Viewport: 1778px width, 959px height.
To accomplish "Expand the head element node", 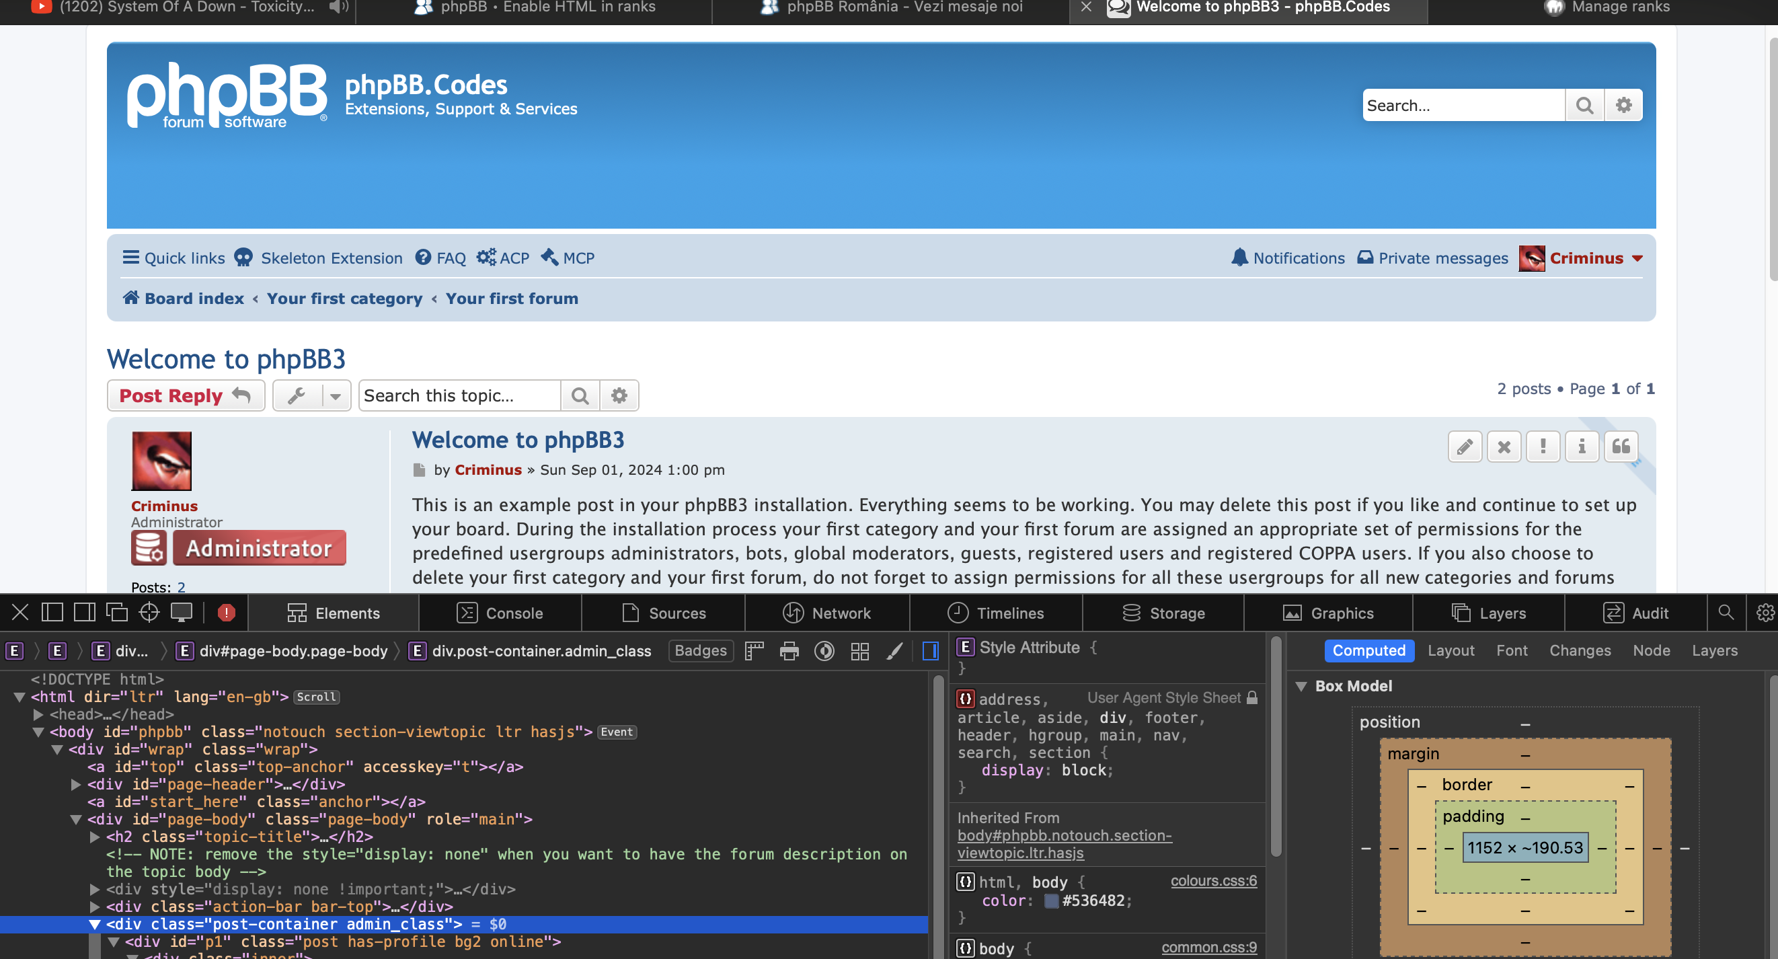I will [x=38, y=715].
